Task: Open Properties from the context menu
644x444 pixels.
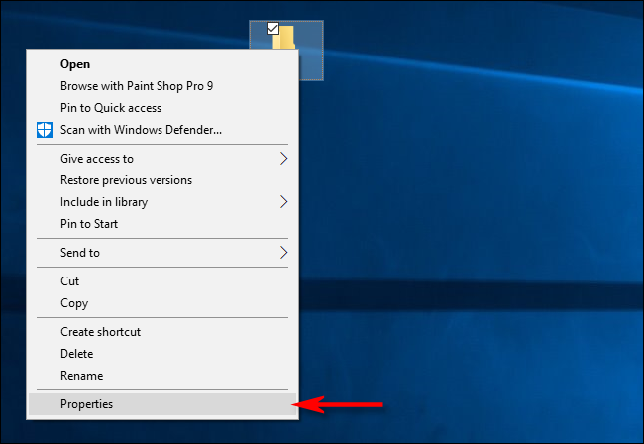Action: [x=87, y=404]
